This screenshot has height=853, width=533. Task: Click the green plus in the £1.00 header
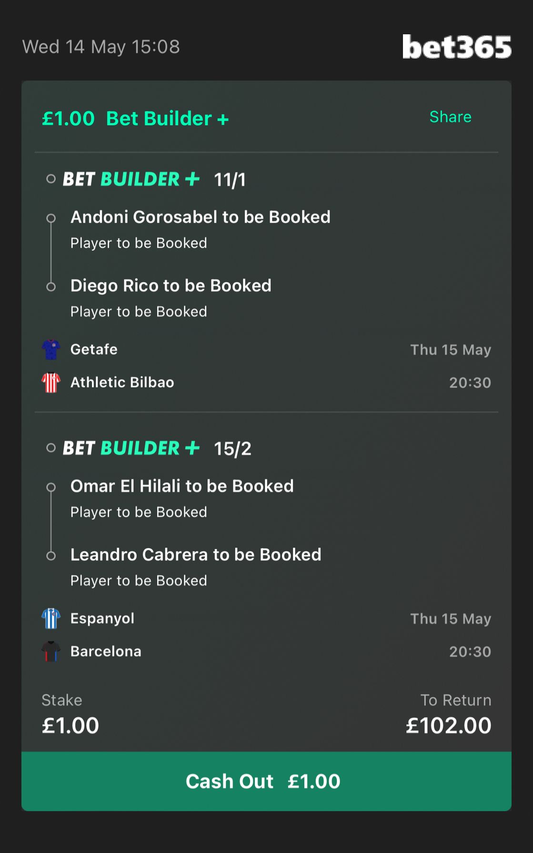[x=223, y=119]
